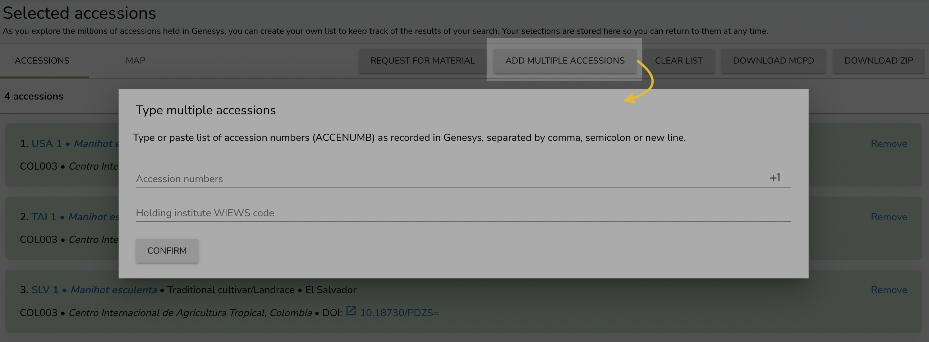Click the external link icon beside DOI
This screenshot has width=929, height=342.
click(351, 311)
